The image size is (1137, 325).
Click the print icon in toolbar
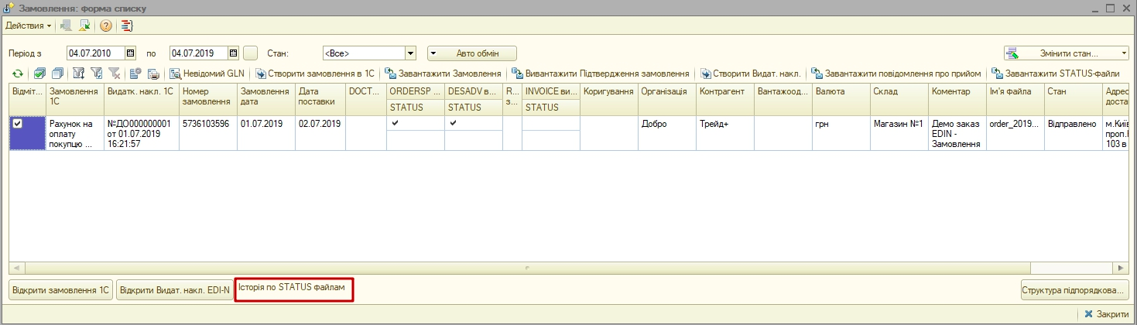click(x=153, y=74)
